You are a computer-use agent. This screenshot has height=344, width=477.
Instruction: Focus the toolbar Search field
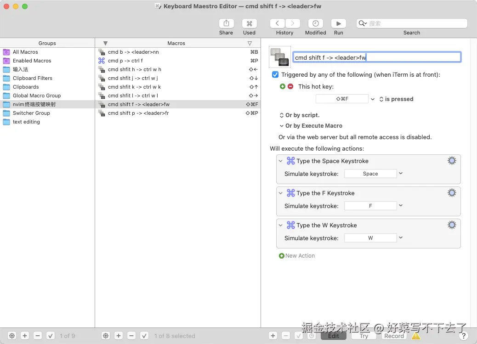click(x=412, y=23)
